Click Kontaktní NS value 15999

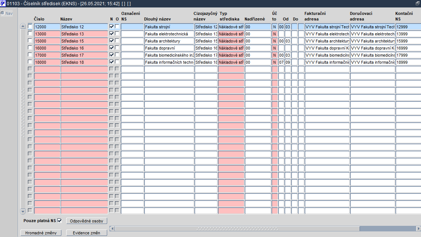click(408, 41)
